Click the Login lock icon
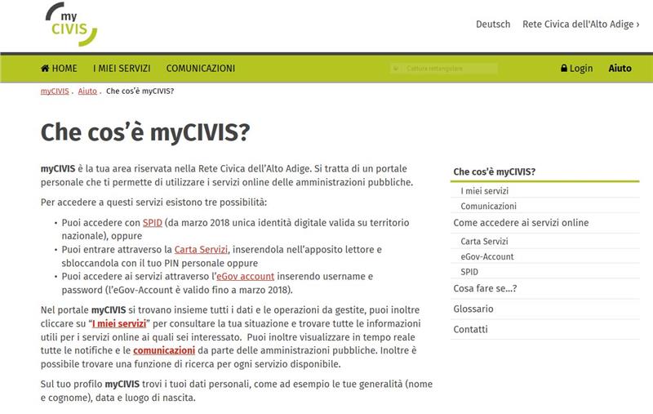 [564, 69]
